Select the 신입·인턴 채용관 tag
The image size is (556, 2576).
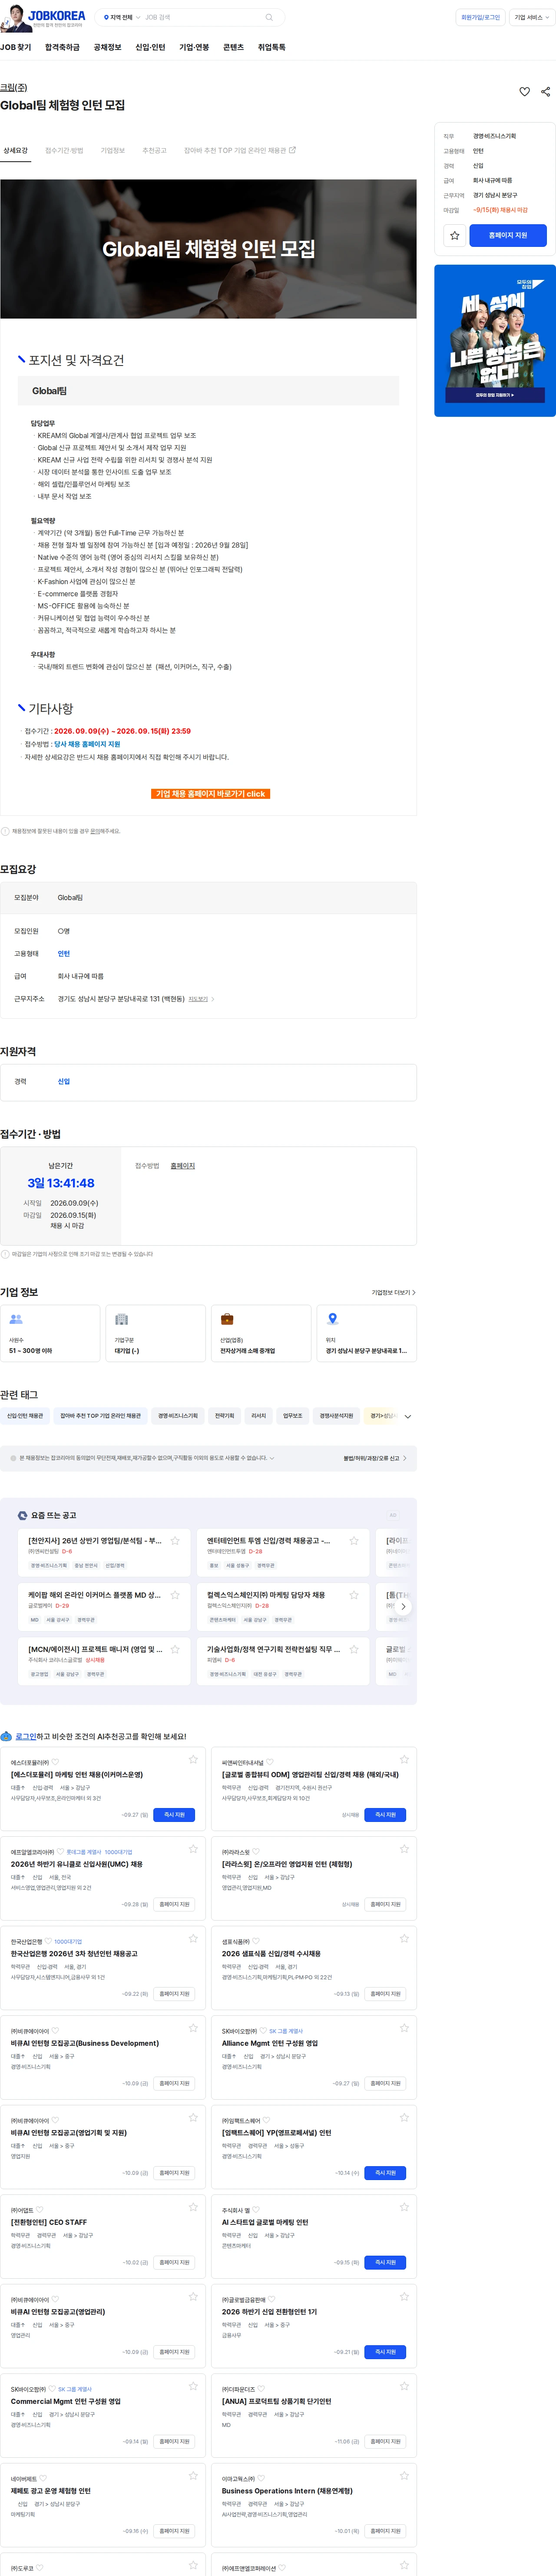[25, 1415]
